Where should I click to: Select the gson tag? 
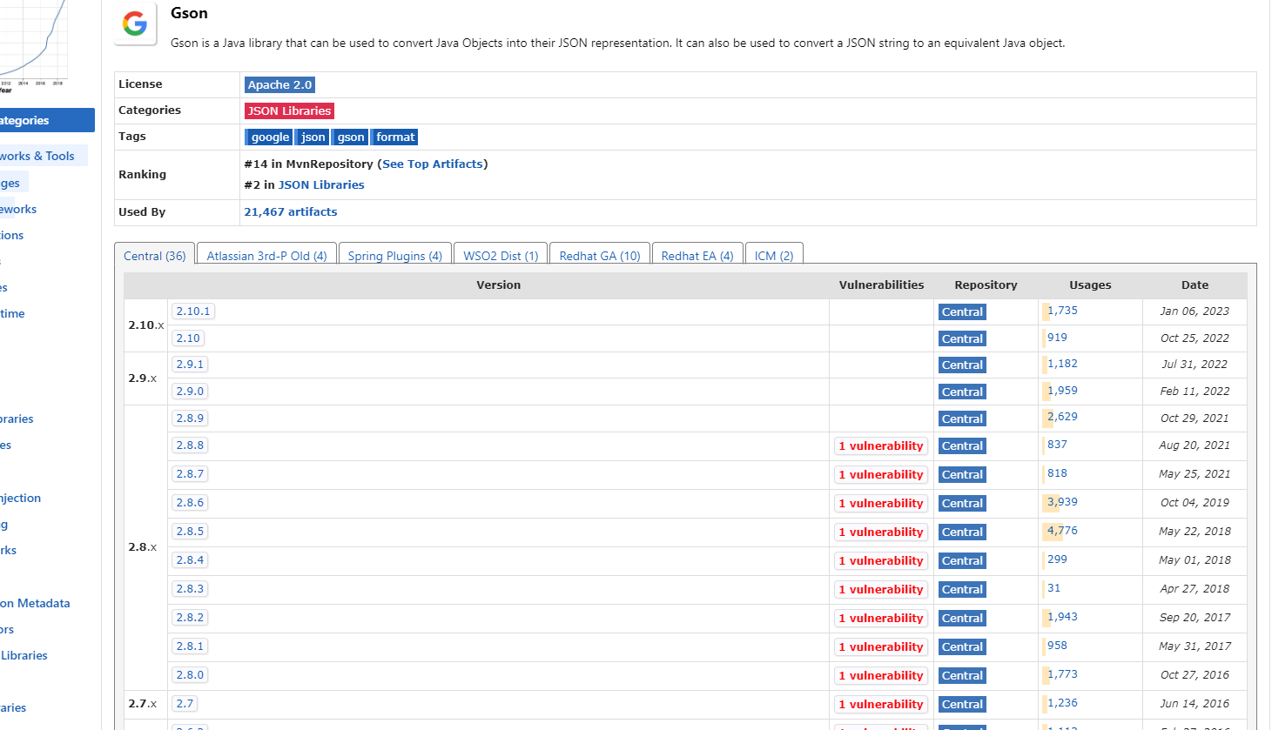click(350, 137)
